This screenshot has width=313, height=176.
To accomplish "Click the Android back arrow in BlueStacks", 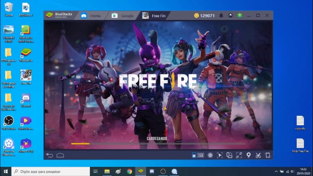I will coord(49,155).
